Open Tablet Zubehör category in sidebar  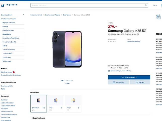click(8, 54)
